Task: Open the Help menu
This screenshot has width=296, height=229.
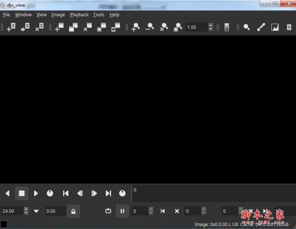Action: 114,15
